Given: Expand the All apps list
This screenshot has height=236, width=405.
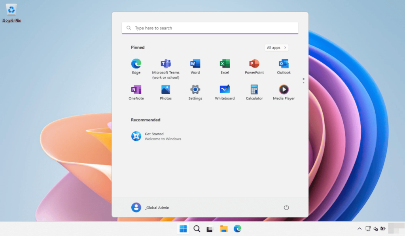Looking at the screenshot, I should point(276,47).
